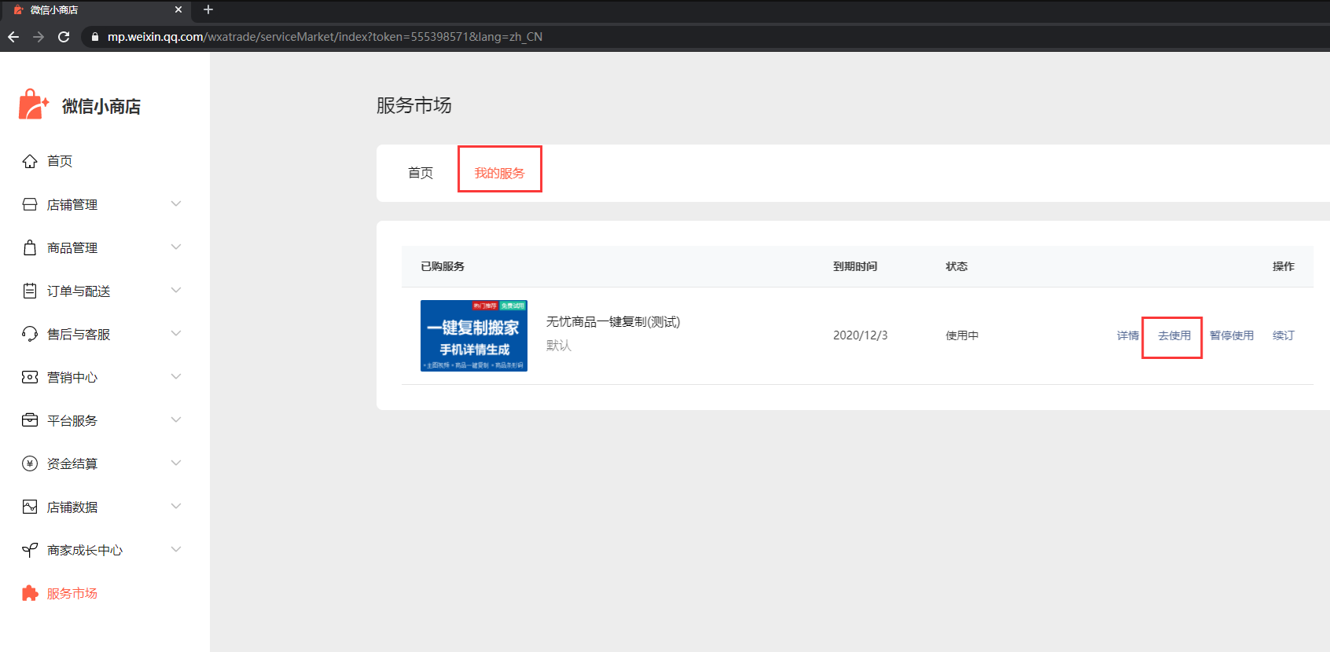
Task: Click the 到期时间 column header
Action: coord(855,266)
